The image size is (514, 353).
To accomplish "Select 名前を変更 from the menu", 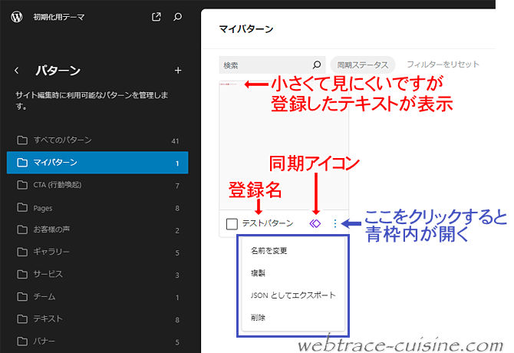I will point(269,251).
